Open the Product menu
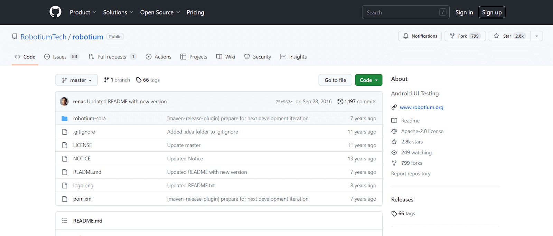Image resolution: width=553 pixels, height=236 pixels. click(83, 12)
